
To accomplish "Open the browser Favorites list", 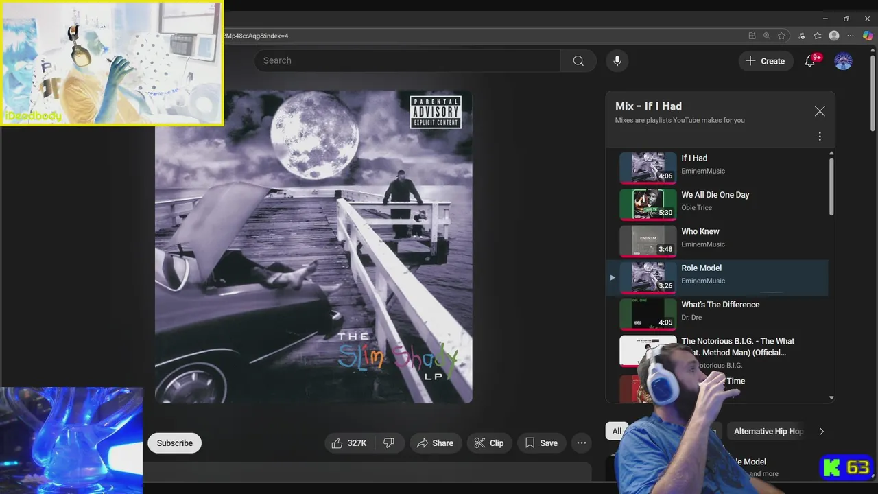I will 818,36.
